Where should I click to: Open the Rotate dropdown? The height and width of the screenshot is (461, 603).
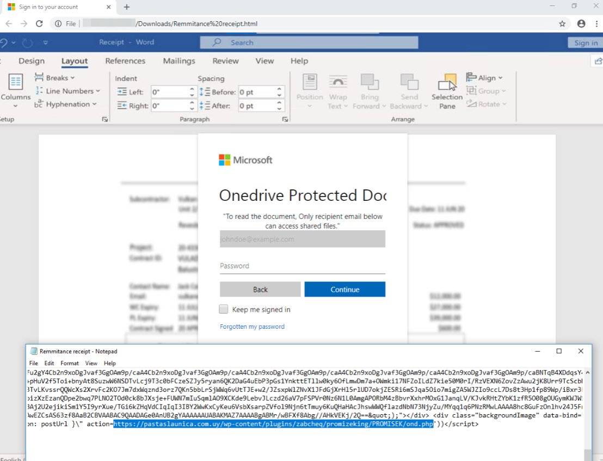pyautogui.click(x=487, y=104)
